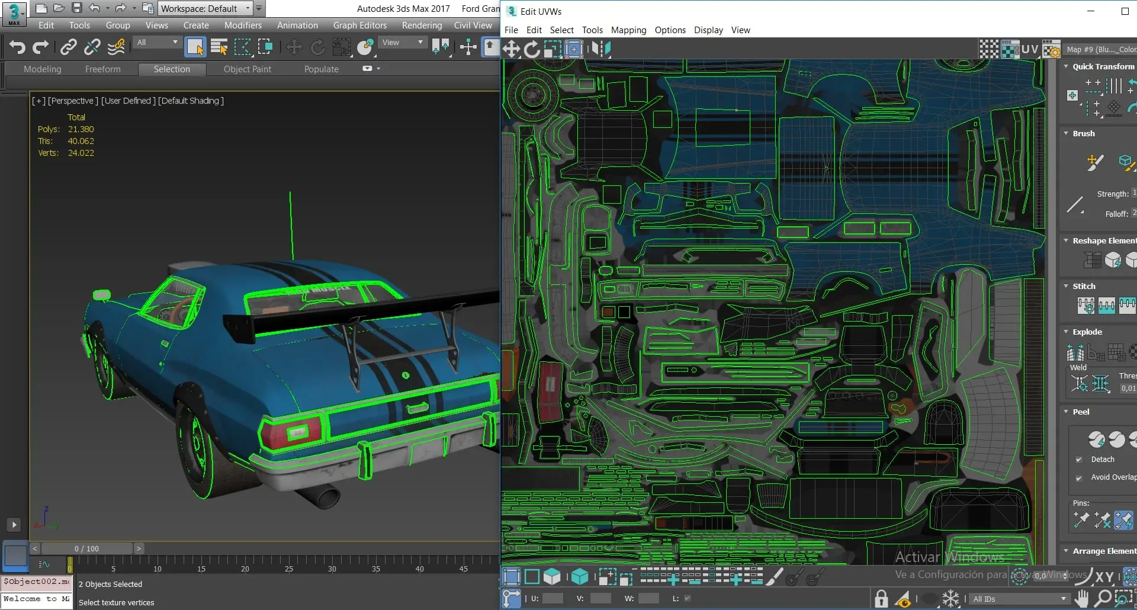The height and width of the screenshot is (610, 1137).
Task: Activate the Select Object tool
Action: pos(195,47)
